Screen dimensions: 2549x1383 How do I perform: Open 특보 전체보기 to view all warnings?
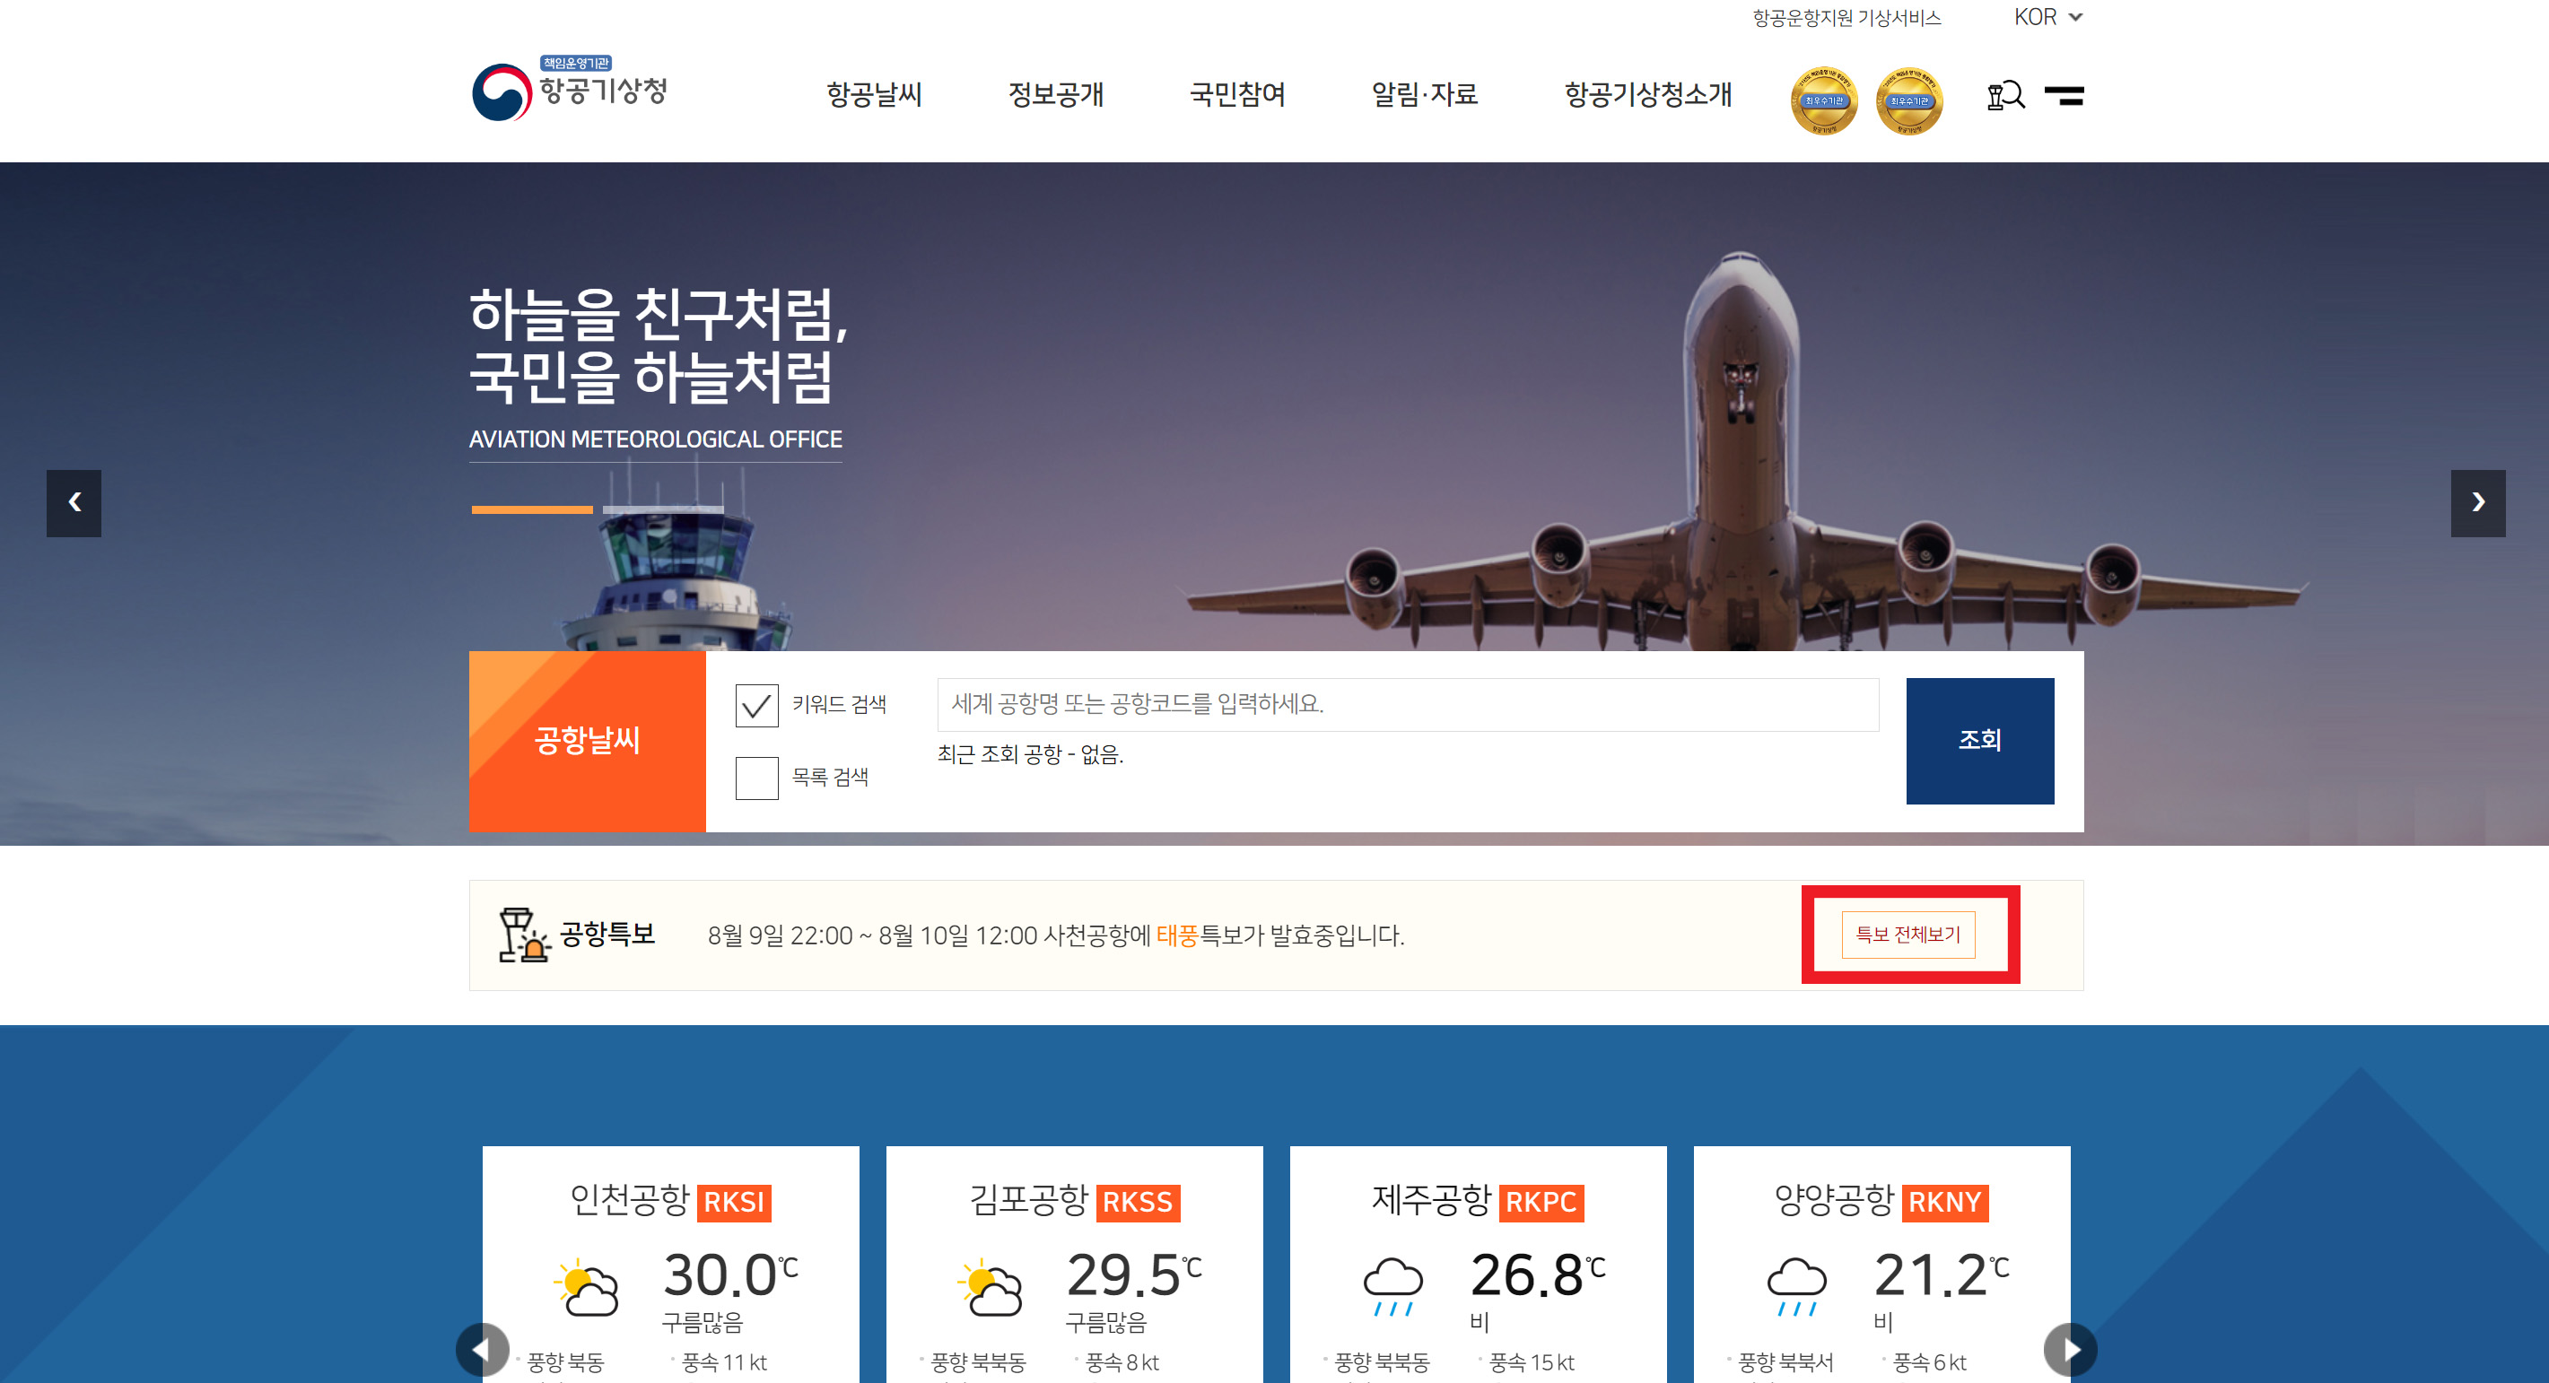pos(1908,933)
